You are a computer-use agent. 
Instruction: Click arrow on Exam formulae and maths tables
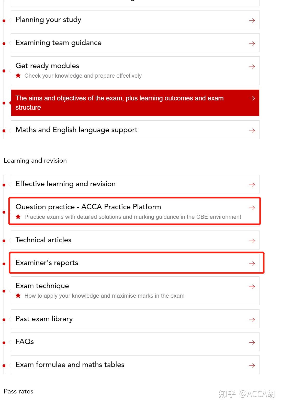click(252, 366)
